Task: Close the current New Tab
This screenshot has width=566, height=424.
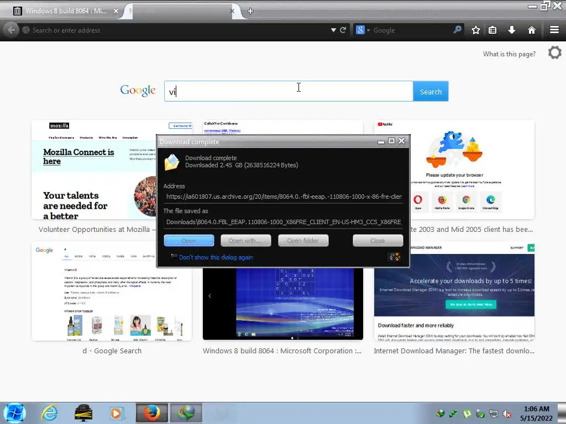Action: click(232, 11)
